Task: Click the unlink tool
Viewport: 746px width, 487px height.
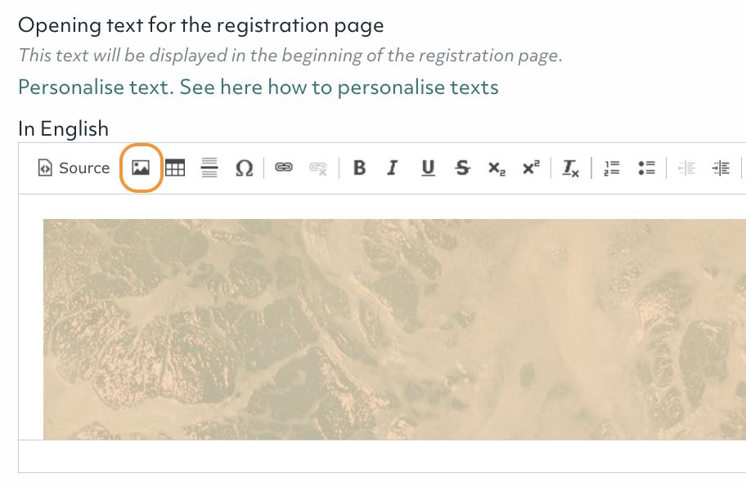Action: pyautogui.click(x=319, y=168)
